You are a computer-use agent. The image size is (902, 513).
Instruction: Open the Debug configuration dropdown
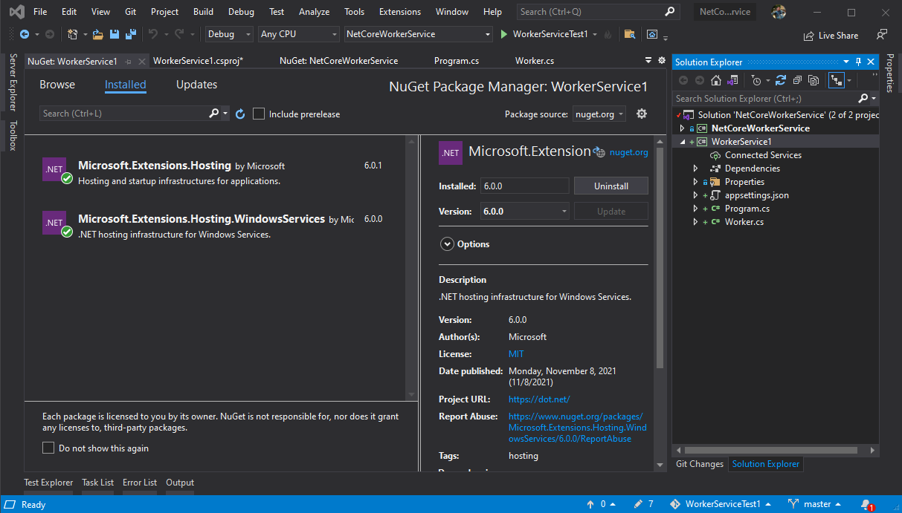229,34
